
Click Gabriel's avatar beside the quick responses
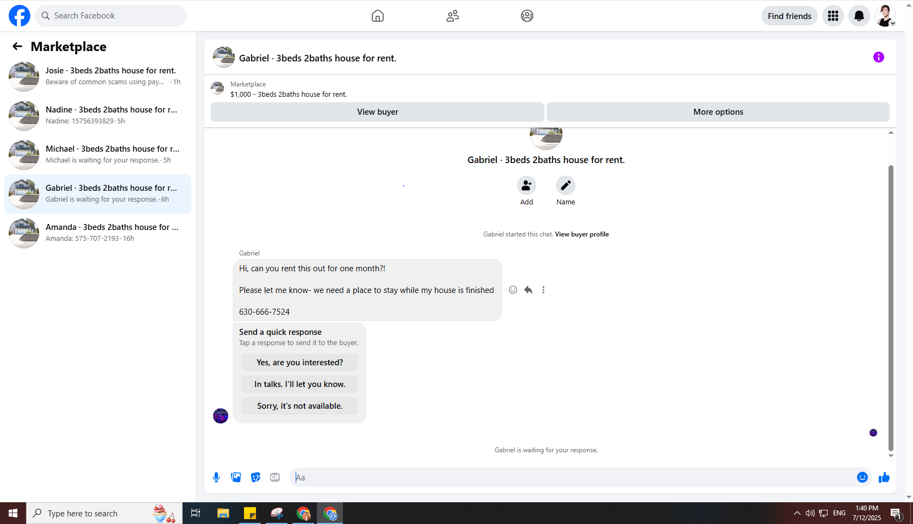[x=221, y=416]
